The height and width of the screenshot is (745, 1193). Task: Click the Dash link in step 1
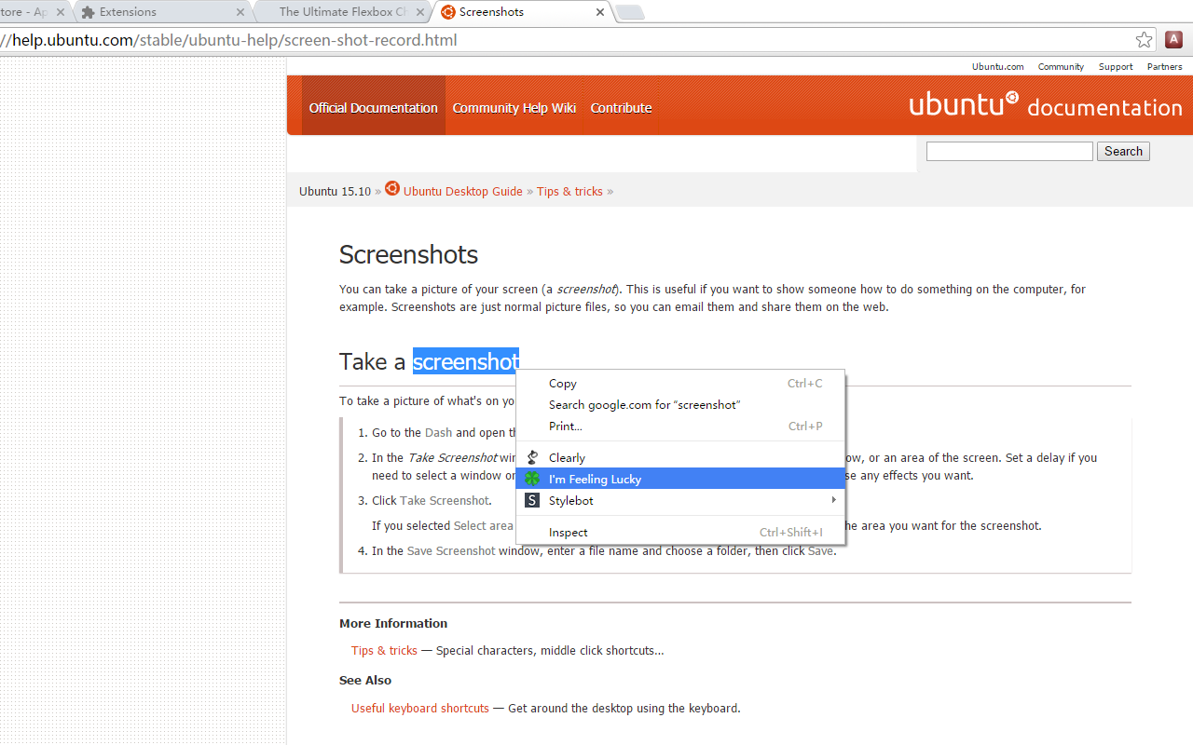pyautogui.click(x=438, y=432)
